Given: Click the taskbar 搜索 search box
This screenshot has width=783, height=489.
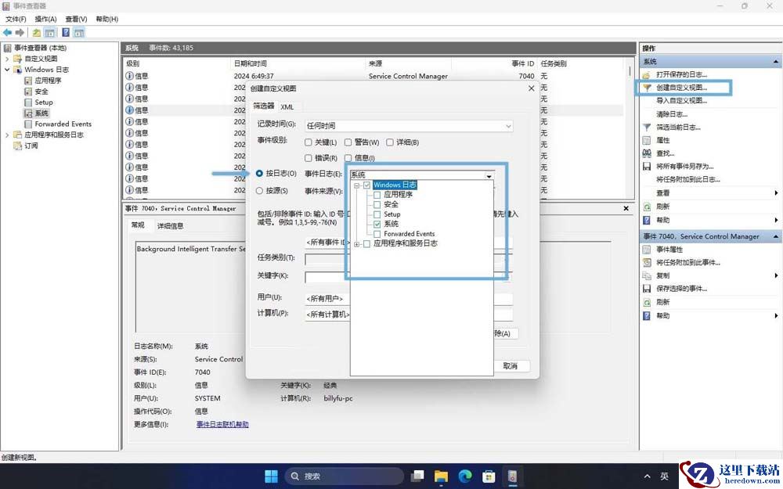Looking at the screenshot, I should pyautogui.click(x=344, y=476).
